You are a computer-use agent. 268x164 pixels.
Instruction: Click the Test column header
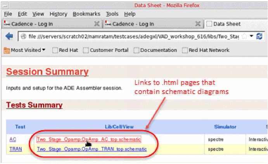point(20,126)
